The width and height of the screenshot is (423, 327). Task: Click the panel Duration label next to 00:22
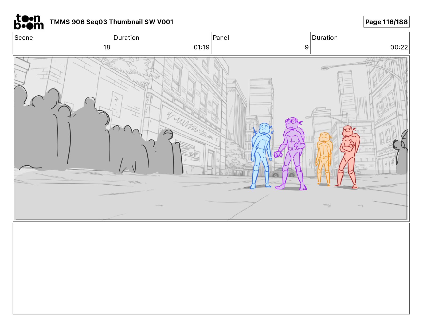tap(325, 38)
